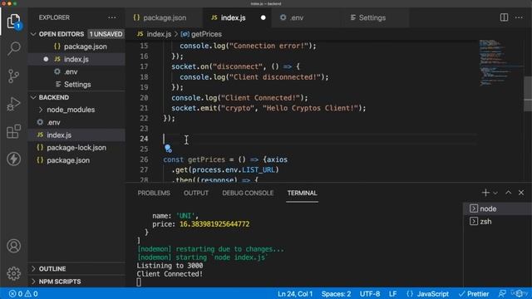Select Settings in Open Editors list
Viewport: 532px width, 299px height.
tap(77, 85)
